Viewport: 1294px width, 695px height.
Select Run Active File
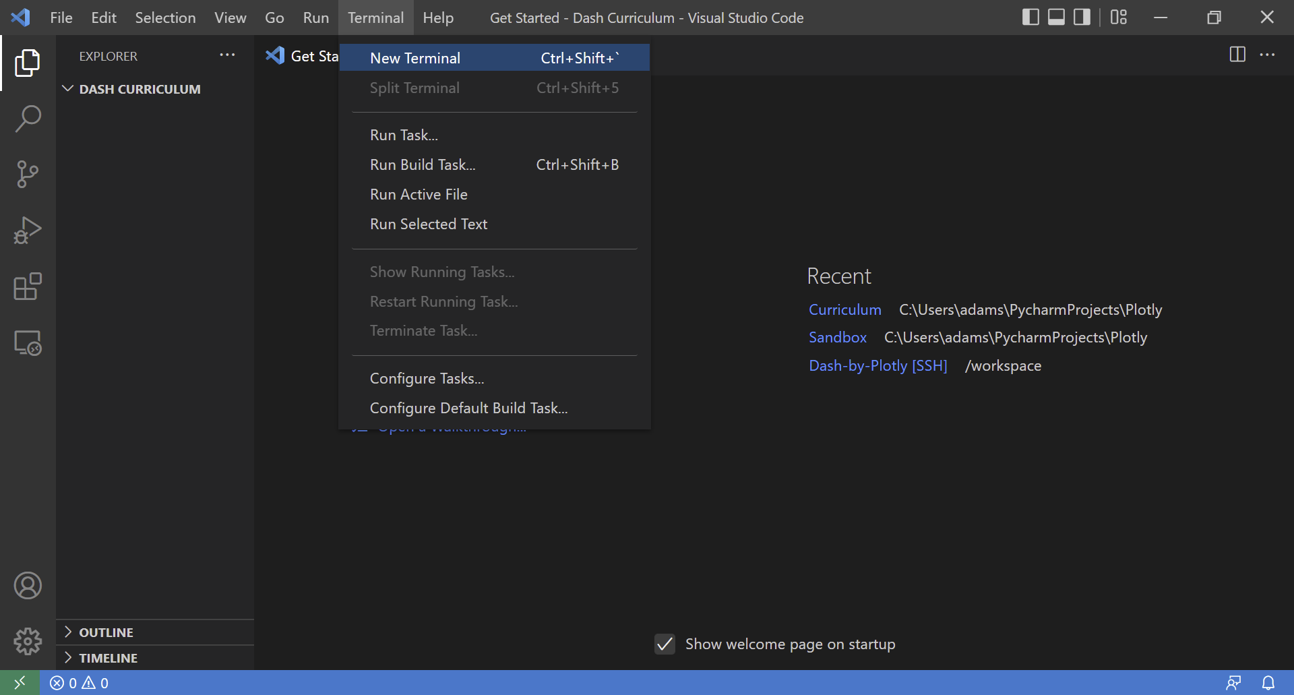[x=495, y=194]
